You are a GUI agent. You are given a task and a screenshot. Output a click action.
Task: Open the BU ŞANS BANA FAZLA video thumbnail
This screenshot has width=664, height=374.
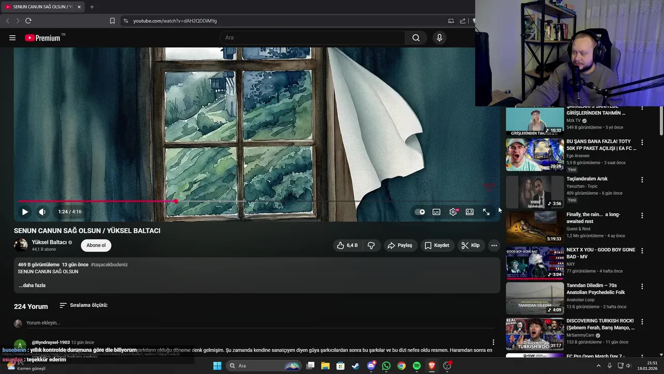tap(535, 154)
